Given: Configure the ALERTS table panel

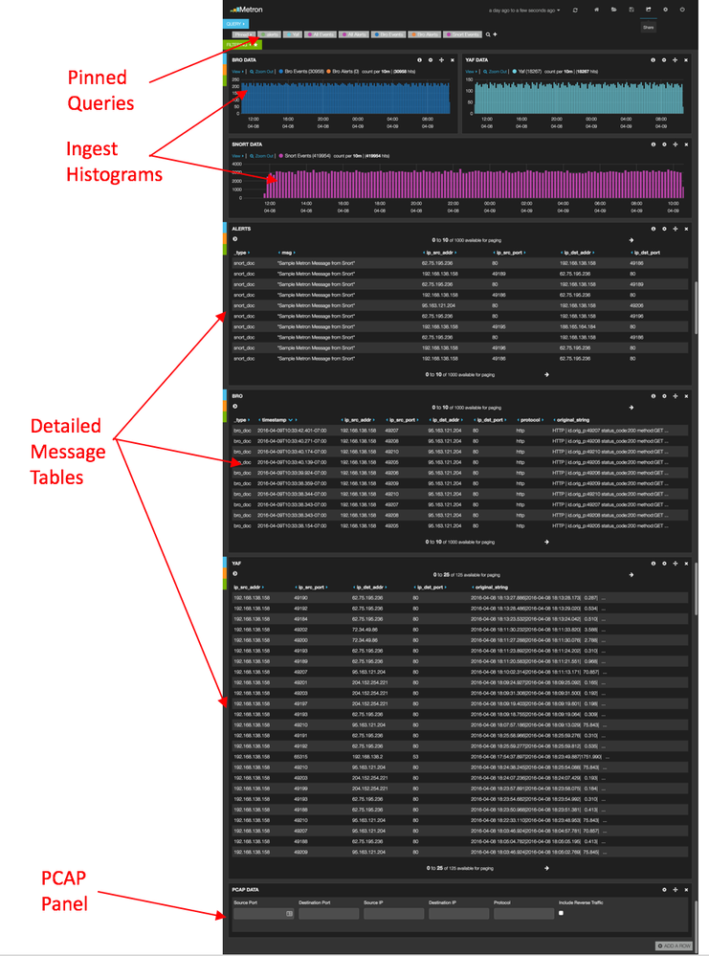Looking at the screenshot, I should point(664,229).
